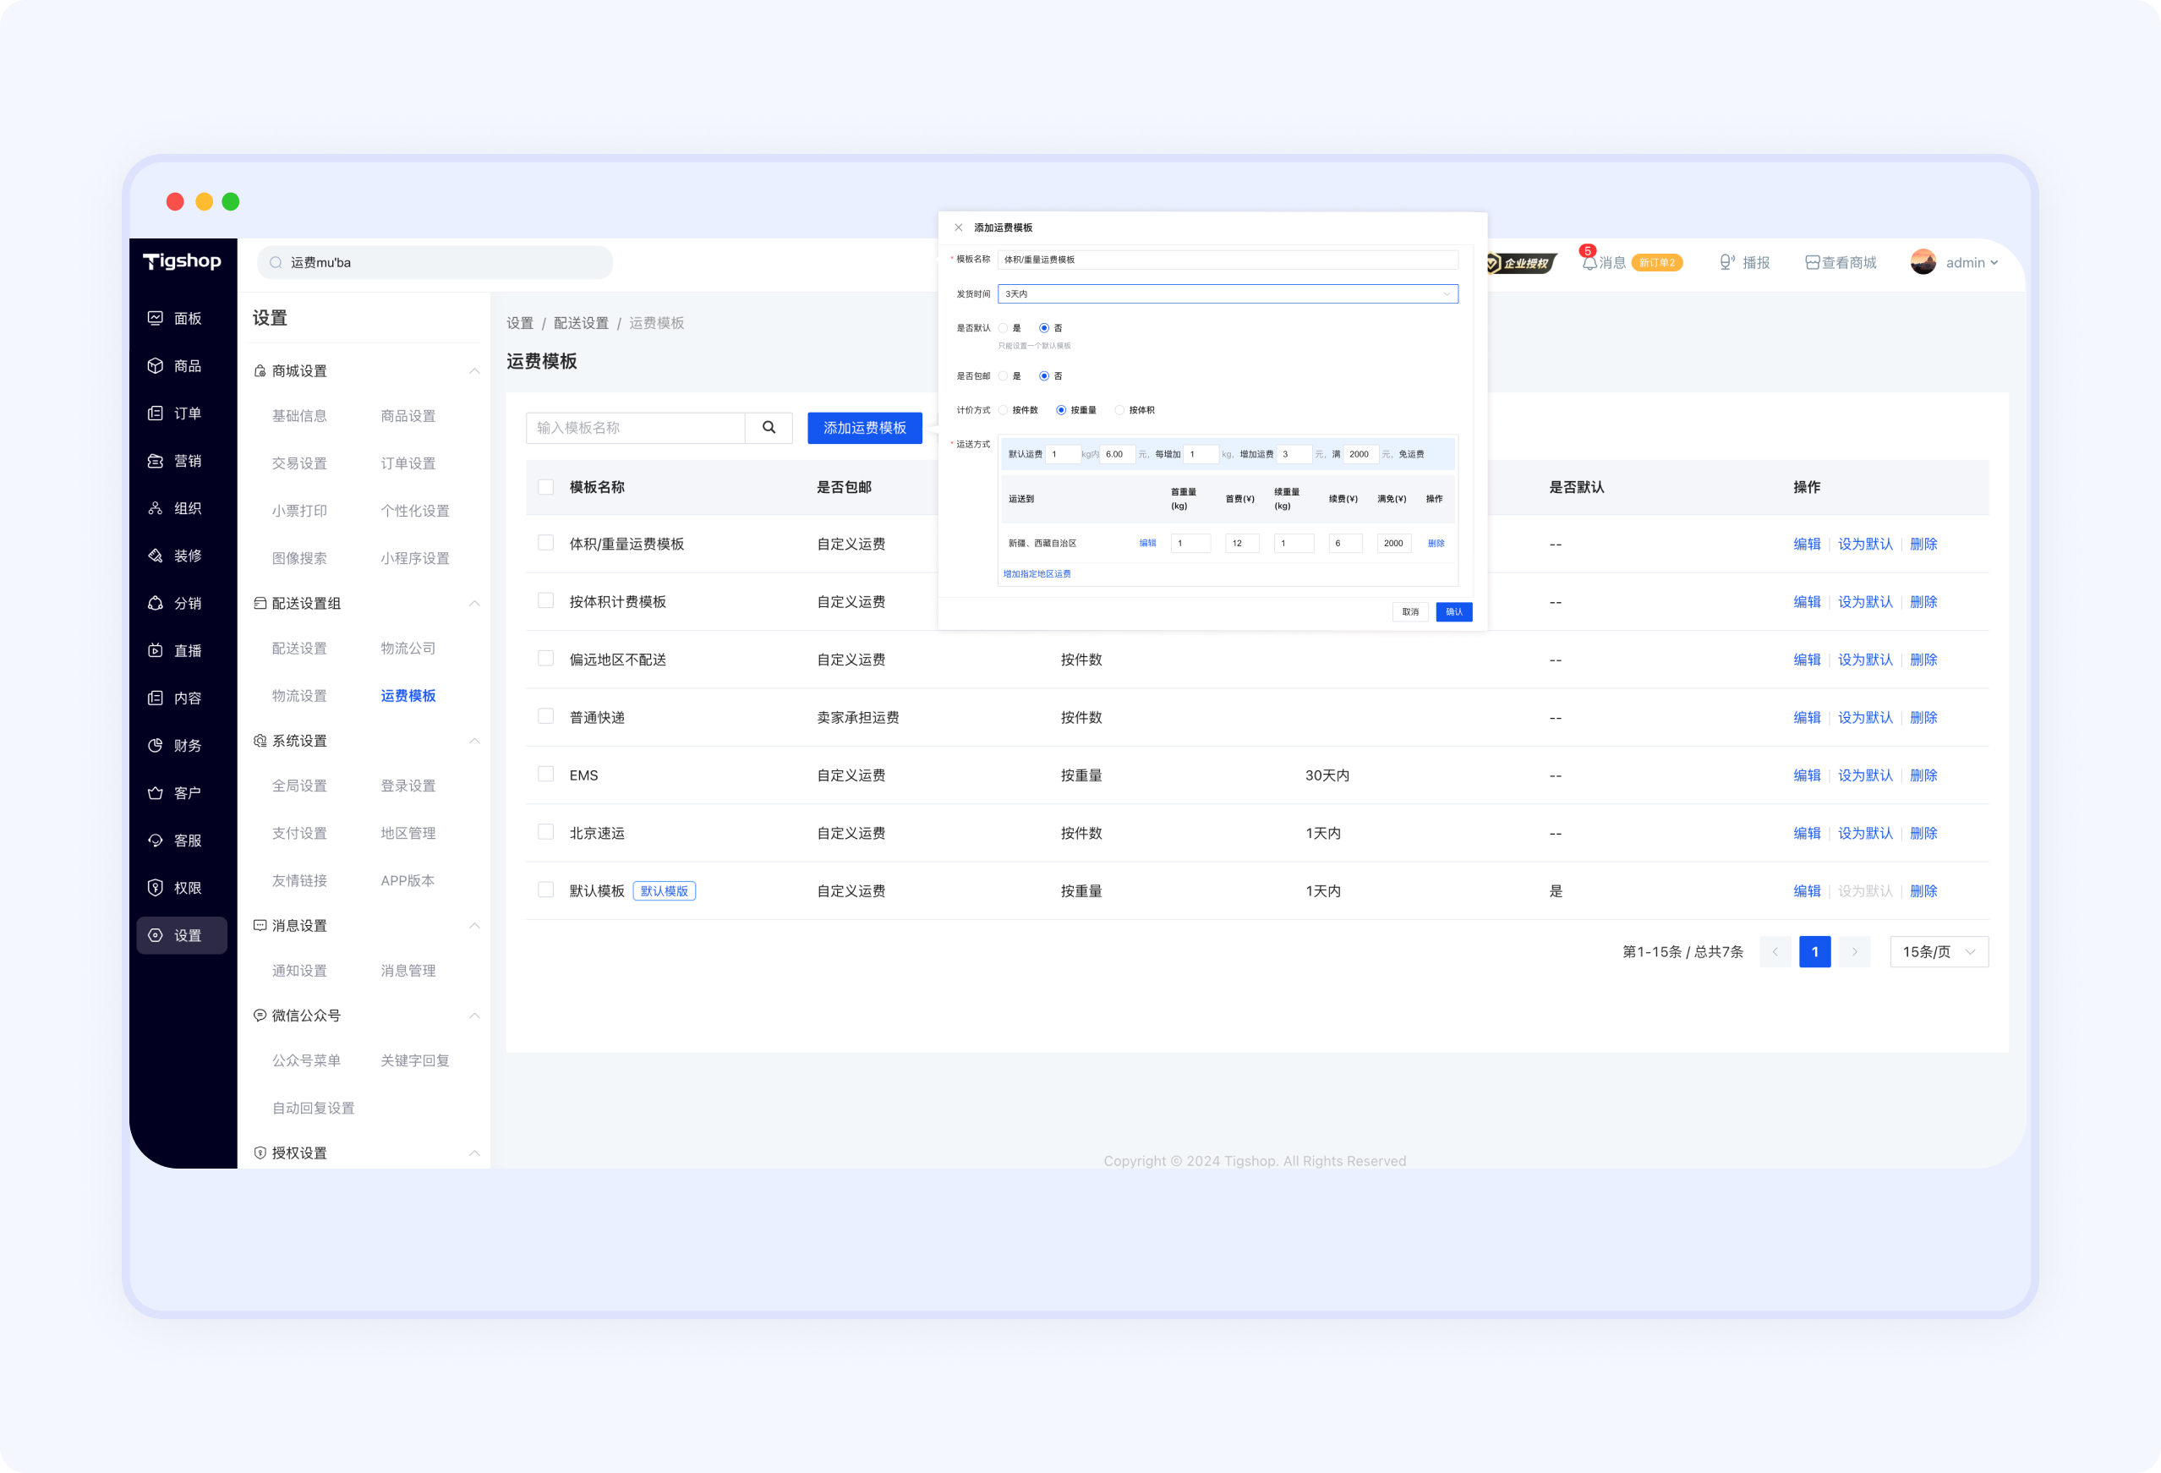2161x1473 pixels.
Task: Choose 按体积 pricing method radio
Action: pos(1119,409)
